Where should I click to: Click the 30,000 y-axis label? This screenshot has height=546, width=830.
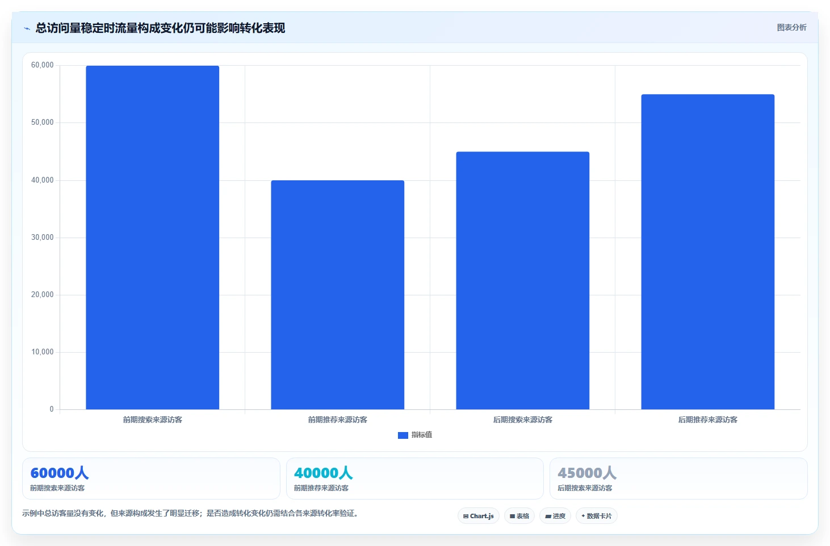click(42, 238)
